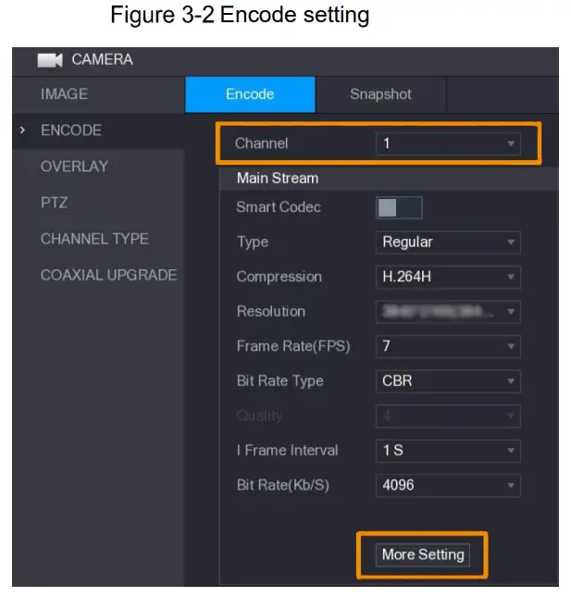The image size is (571, 597).
Task: Select ENCODE in the sidebar menu
Action: point(71,131)
